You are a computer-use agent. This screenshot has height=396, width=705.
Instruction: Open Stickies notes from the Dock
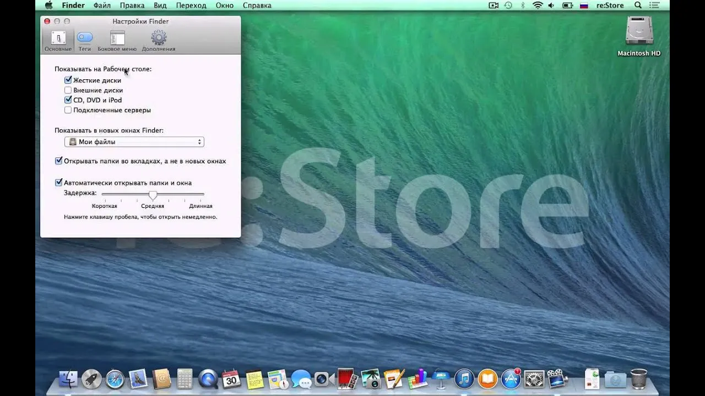(255, 378)
